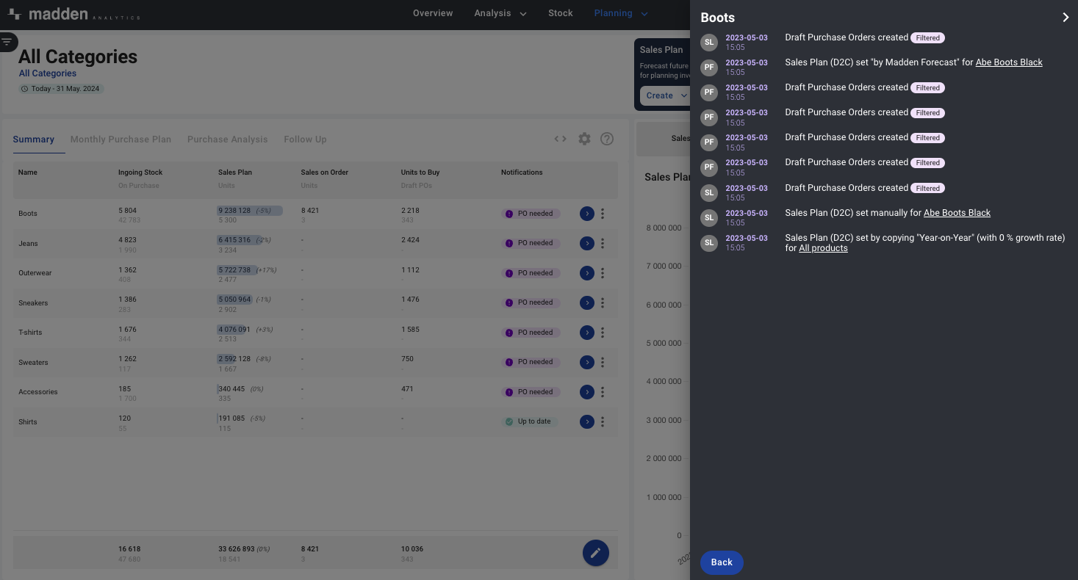Click the Up to date badge for Shirts
Viewport: 1078px width, 580px height.
pos(531,421)
